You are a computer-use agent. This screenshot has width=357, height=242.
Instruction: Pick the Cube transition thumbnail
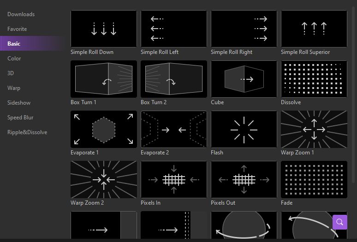244,79
